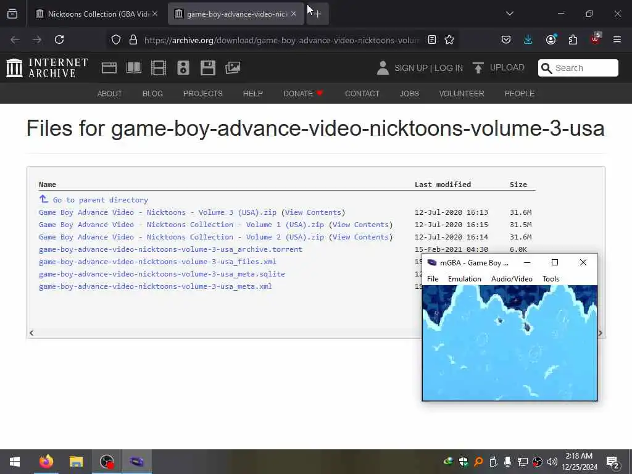
Task: Open the JOBS navigation item
Action: pos(410,94)
